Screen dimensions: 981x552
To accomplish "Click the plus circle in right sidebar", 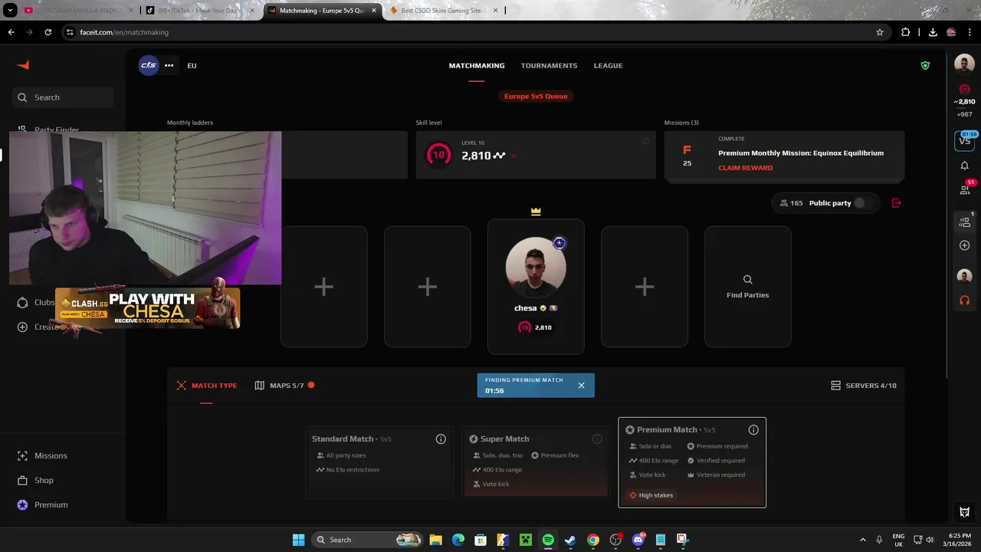I will coord(964,245).
